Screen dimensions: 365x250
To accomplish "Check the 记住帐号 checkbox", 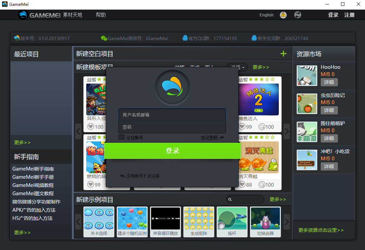I will pyautogui.click(x=122, y=138).
